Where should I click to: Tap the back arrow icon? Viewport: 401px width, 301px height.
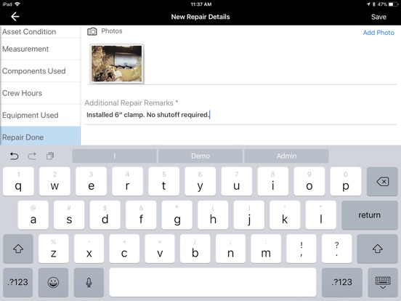click(x=15, y=17)
